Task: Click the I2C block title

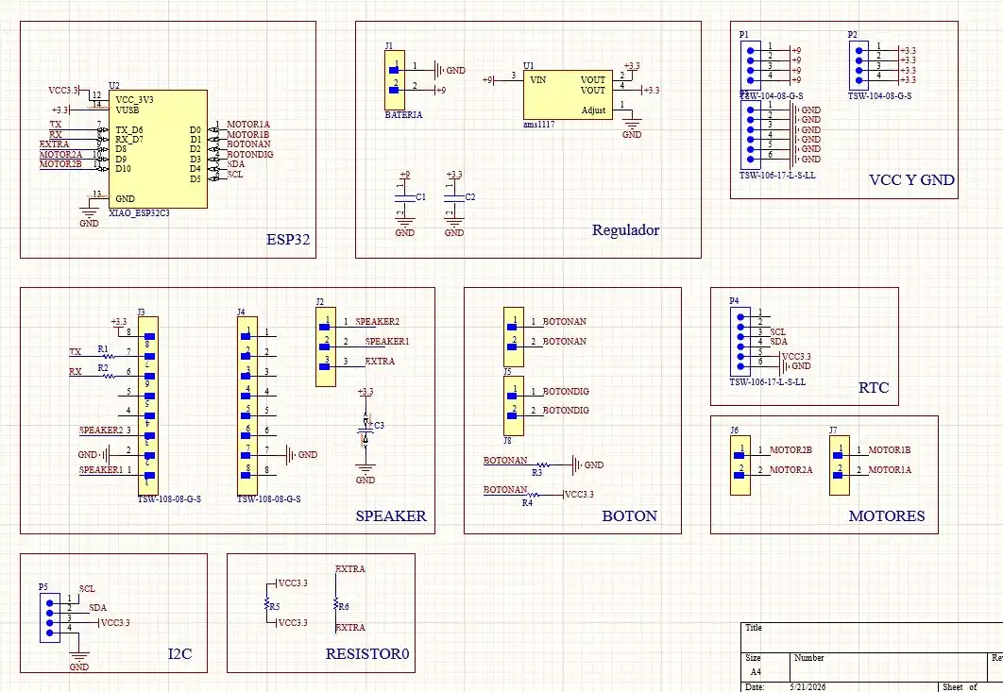Action: tap(179, 653)
